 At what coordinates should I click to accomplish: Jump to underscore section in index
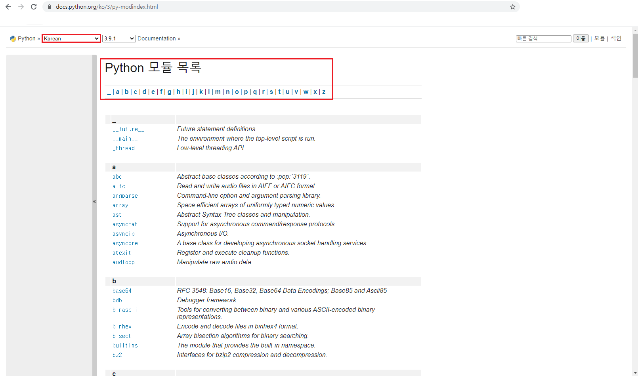click(109, 92)
